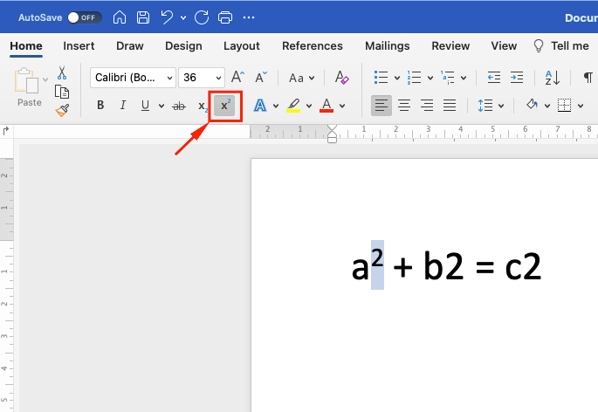Toggle Bold formatting
The width and height of the screenshot is (598, 412).
pos(100,106)
